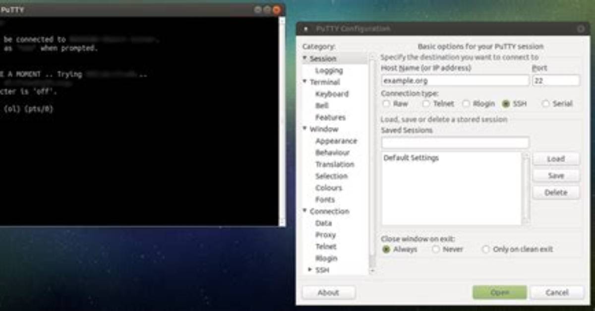The image size is (595, 311).
Task: Open the Logging settings
Action: tap(329, 70)
